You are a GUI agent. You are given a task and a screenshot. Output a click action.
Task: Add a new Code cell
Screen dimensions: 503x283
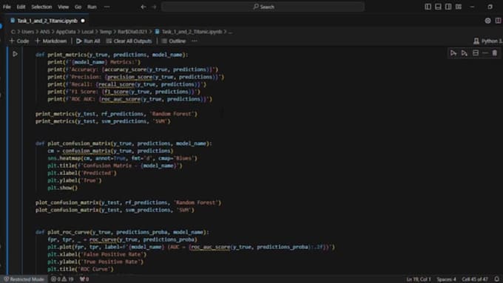19,41
